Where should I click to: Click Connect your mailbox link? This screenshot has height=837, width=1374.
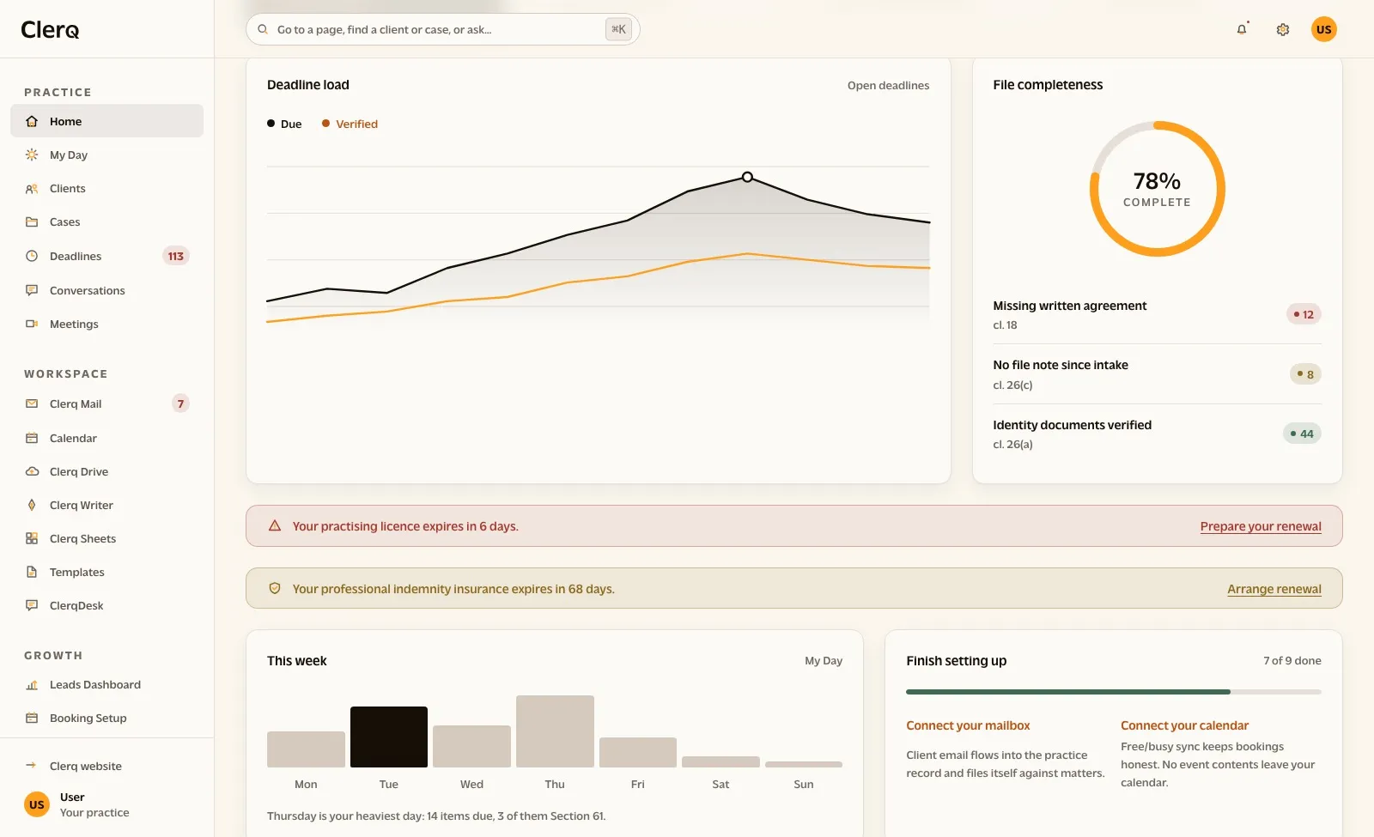(968, 725)
